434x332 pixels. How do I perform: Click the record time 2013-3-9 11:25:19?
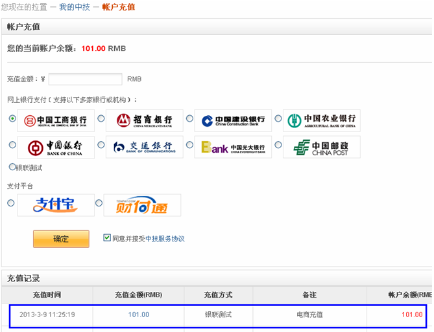pyautogui.click(x=47, y=315)
